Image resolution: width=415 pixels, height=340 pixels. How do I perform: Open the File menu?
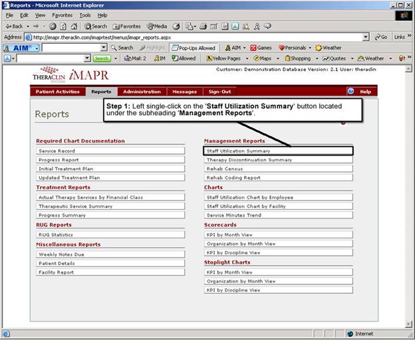[x=9, y=15]
